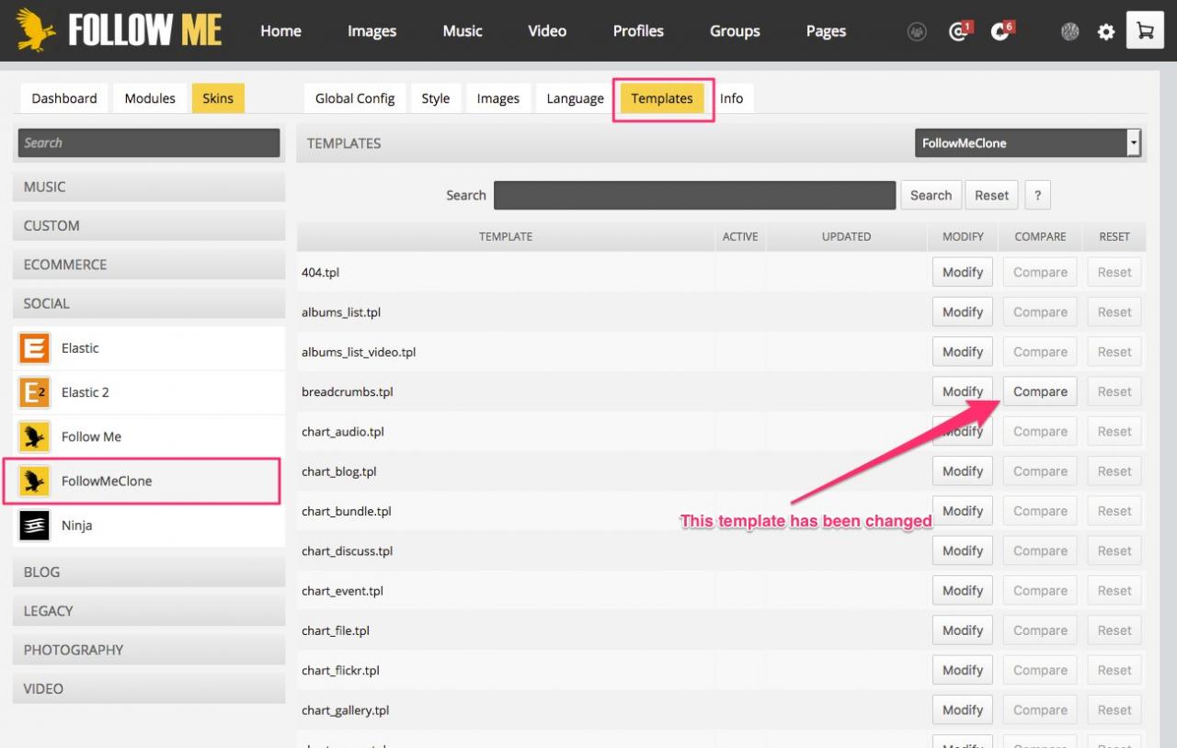Click the template search input field
Viewport: 1177px width, 748px height.
tap(694, 195)
